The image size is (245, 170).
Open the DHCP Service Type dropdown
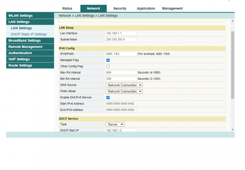coord(115,124)
